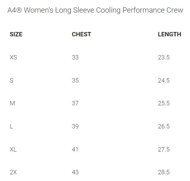Click the size chart title text
The height and width of the screenshot is (181, 190).
point(95,10)
